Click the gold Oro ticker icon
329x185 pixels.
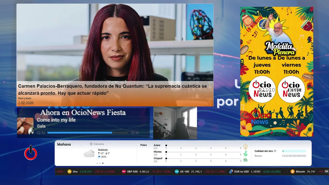click(69, 171)
